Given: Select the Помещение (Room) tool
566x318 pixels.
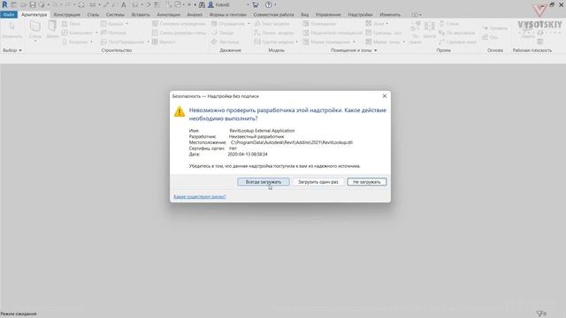Looking at the screenshot, I should pos(319,24).
